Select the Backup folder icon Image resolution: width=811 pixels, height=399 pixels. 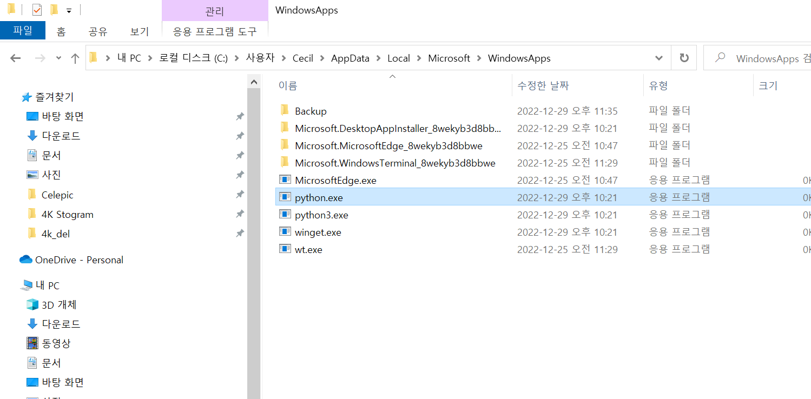point(285,110)
